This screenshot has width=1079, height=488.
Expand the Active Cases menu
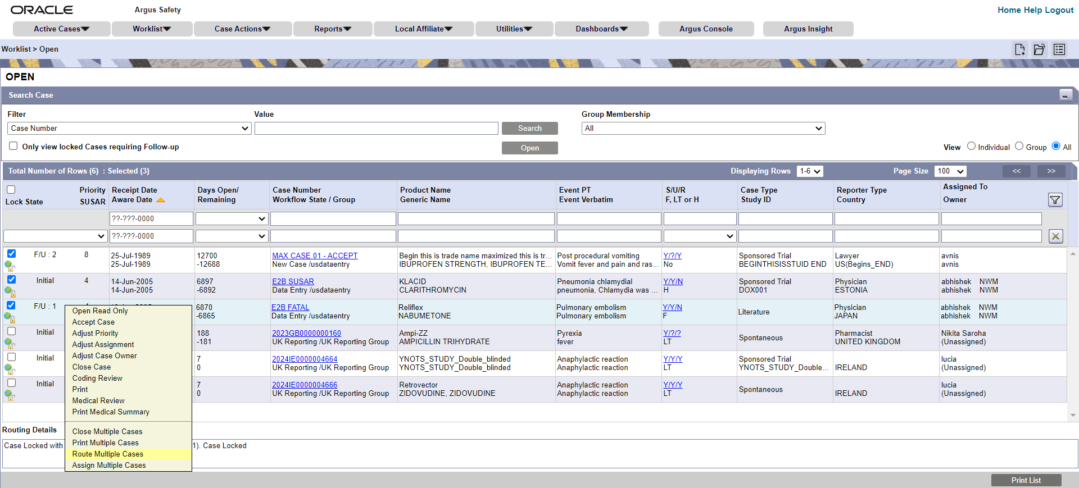pyautogui.click(x=61, y=29)
